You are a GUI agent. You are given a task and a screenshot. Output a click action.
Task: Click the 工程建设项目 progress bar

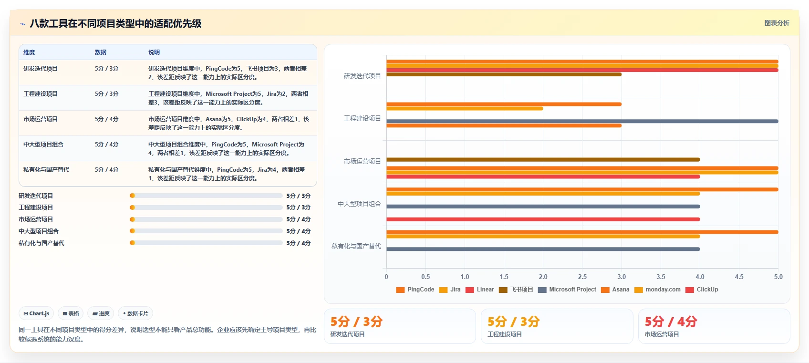coord(206,207)
